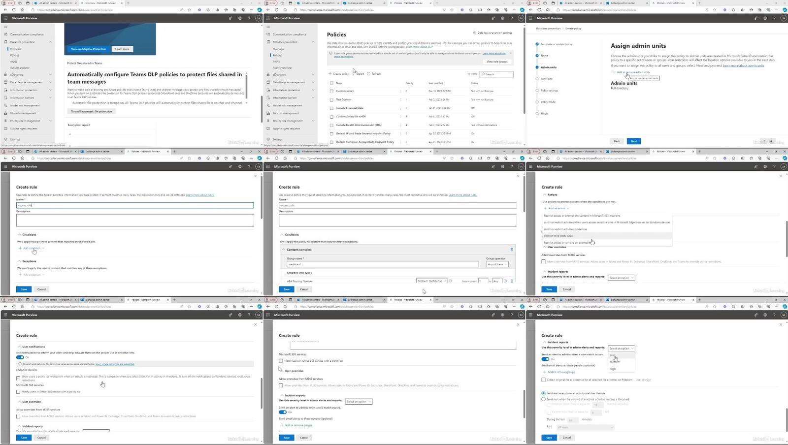Screen dimensions: 788x445
Task: Click Back in Assign admin units wizard
Action: pos(617,141)
